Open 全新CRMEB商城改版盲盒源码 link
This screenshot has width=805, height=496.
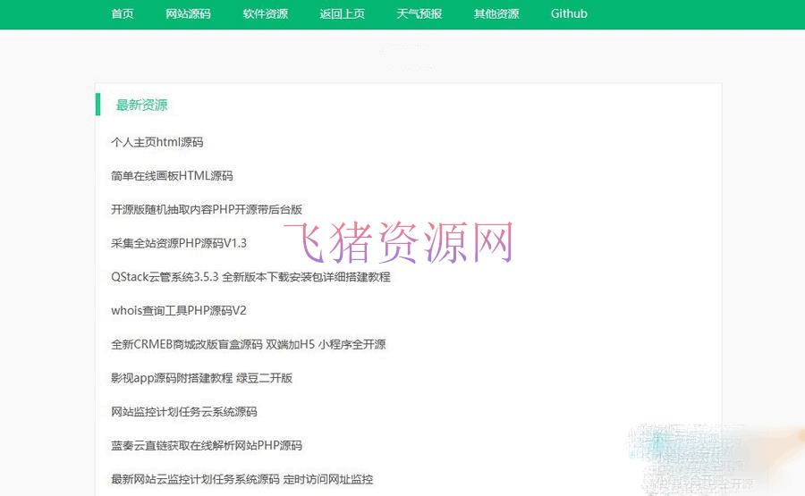pos(249,344)
